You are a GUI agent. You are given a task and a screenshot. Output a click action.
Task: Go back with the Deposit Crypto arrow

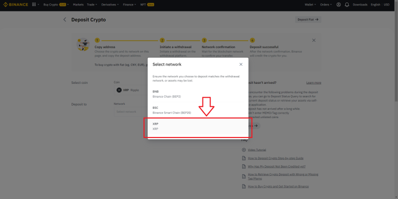tap(65, 19)
